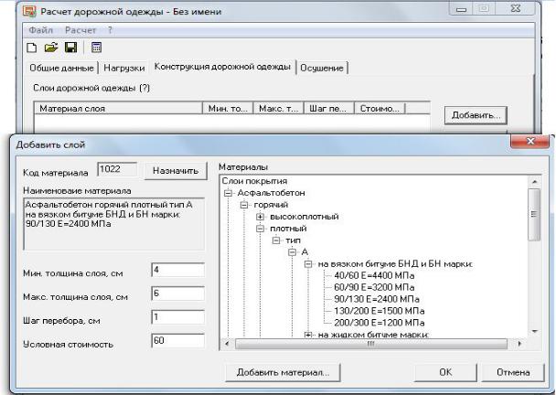Open the Файл menu
This screenshot has height=395, width=556.
35,30
